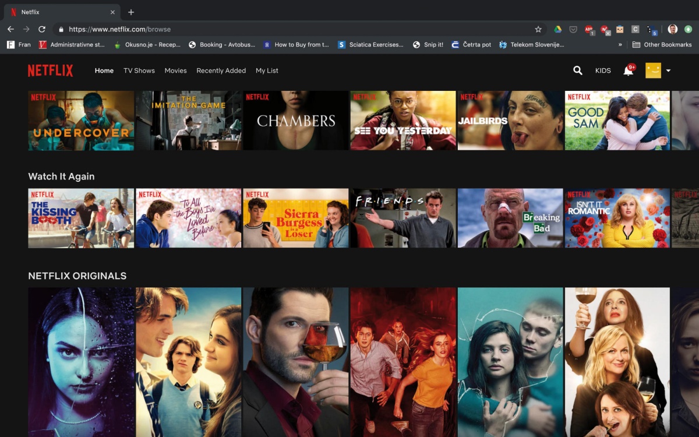Click the green Chrome update arrow icon
The image size is (699, 437).
point(688,29)
